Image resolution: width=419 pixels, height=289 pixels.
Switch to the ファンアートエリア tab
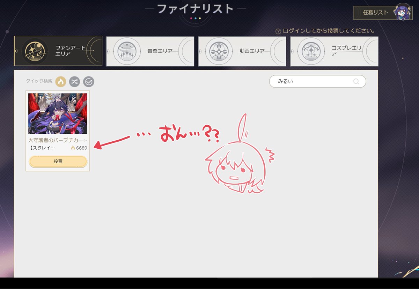point(58,51)
